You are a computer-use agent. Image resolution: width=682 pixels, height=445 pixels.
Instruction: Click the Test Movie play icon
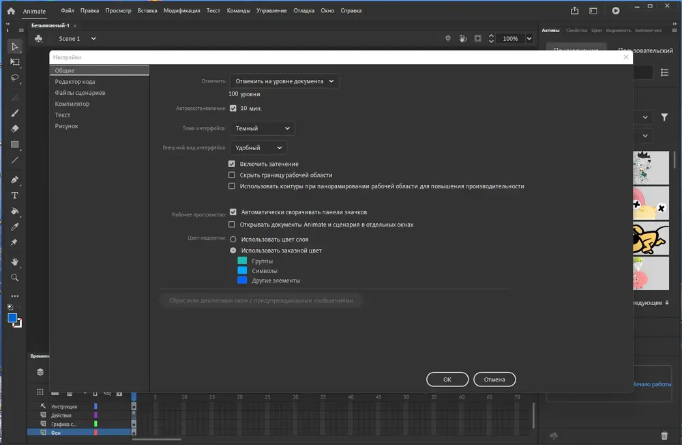[616, 10]
